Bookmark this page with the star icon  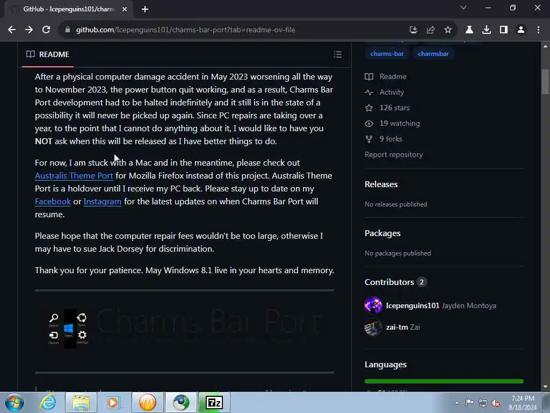click(448, 30)
